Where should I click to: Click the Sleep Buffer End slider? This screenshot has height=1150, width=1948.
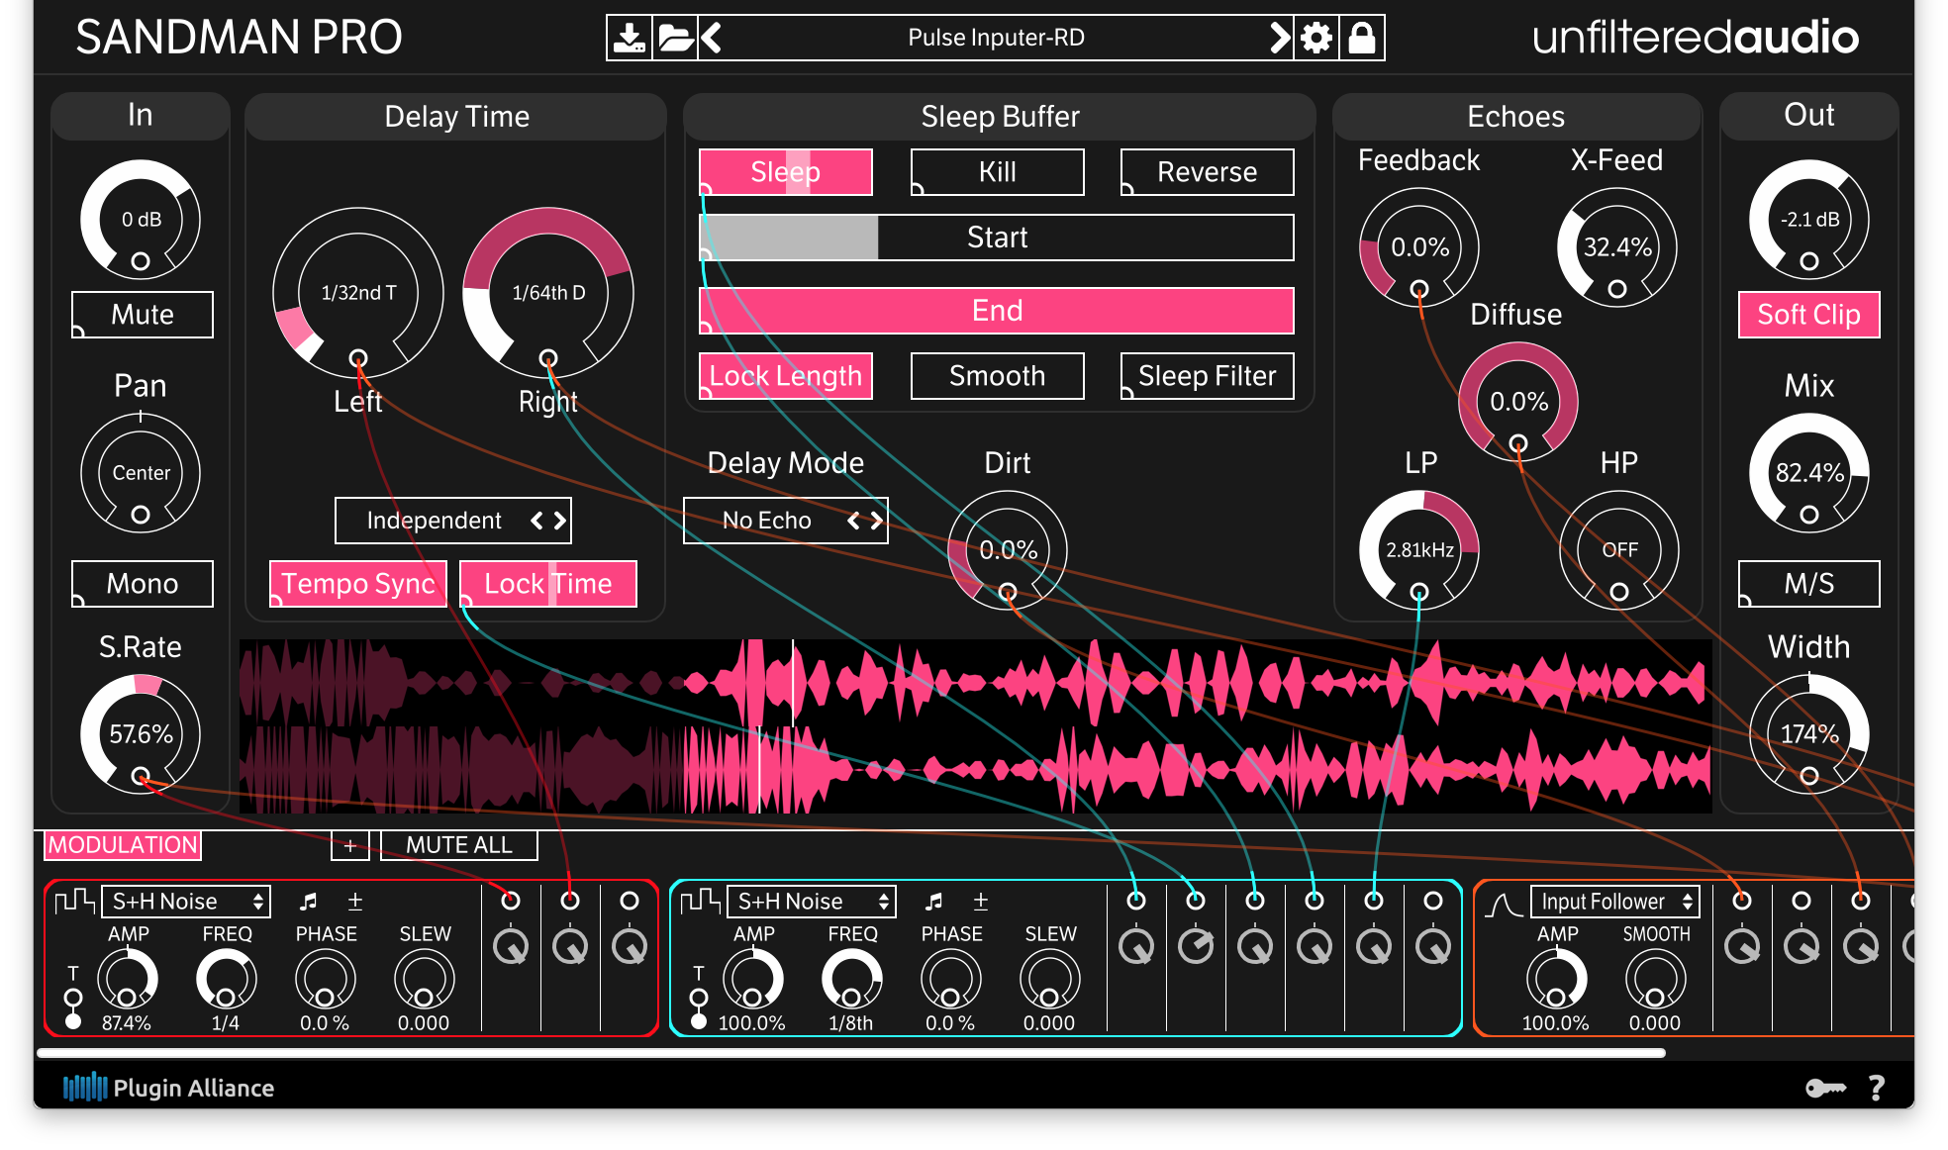997,311
